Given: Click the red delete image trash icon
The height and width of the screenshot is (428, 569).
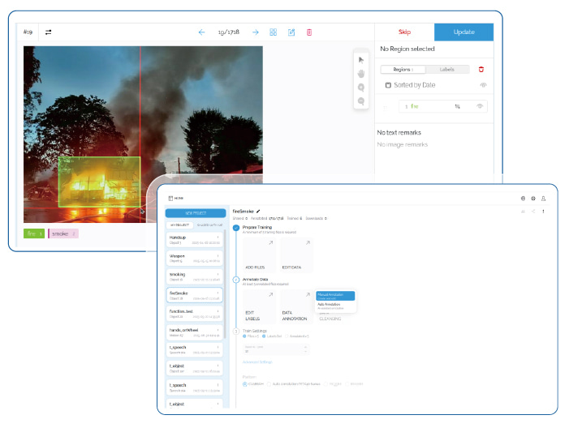Looking at the screenshot, I should click(x=309, y=32).
